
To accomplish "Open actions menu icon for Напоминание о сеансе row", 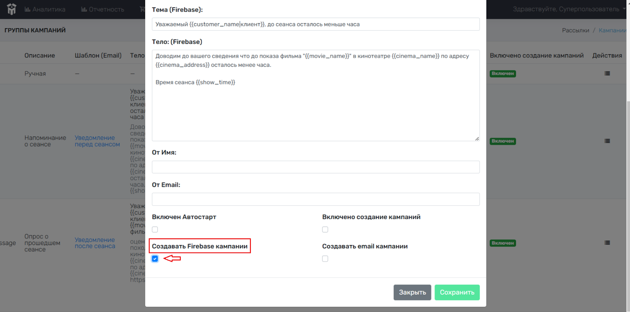I will coord(607,141).
